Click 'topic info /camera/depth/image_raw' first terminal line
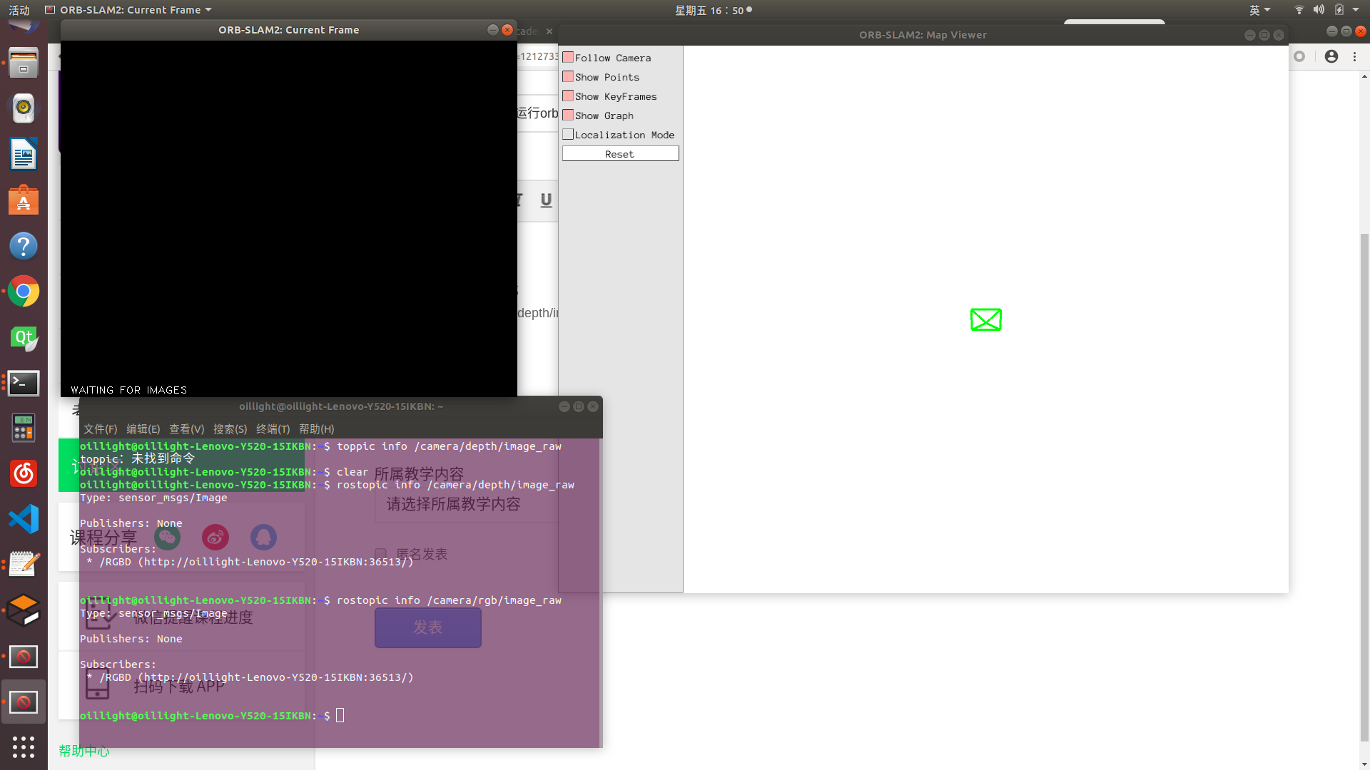 pyautogui.click(x=449, y=446)
